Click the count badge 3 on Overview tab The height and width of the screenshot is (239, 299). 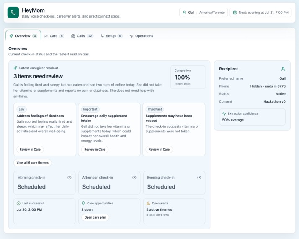tap(35, 36)
